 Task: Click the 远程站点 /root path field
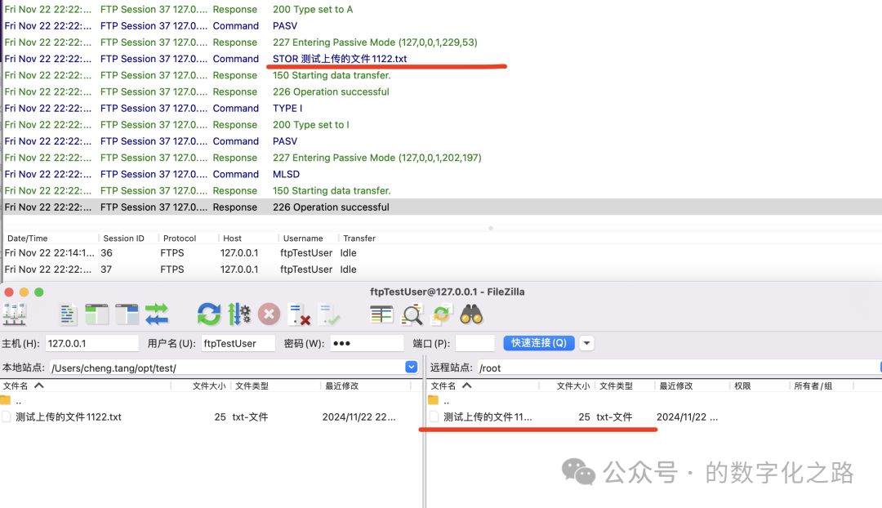[x=679, y=368]
